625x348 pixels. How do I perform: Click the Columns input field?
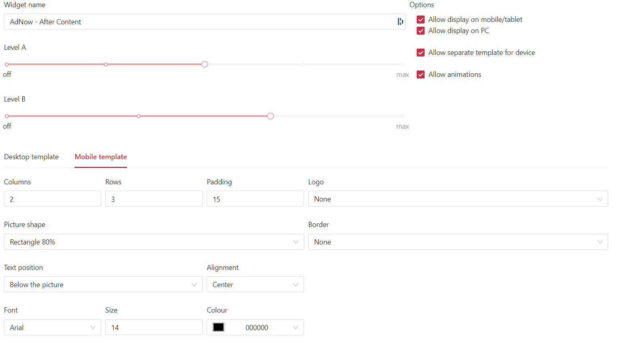(x=53, y=199)
